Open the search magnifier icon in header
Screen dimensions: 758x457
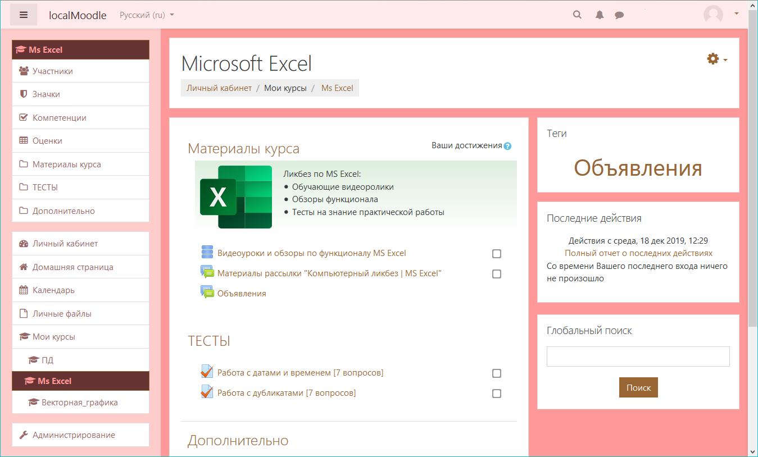click(x=577, y=15)
